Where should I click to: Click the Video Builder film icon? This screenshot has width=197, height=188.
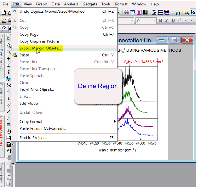[145, 12]
